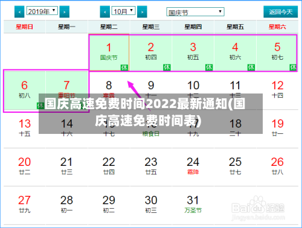Image resolution: width=302 pixels, height=228 pixels.
Task: Select October 9 date cell
Action: [x=151, y=90]
